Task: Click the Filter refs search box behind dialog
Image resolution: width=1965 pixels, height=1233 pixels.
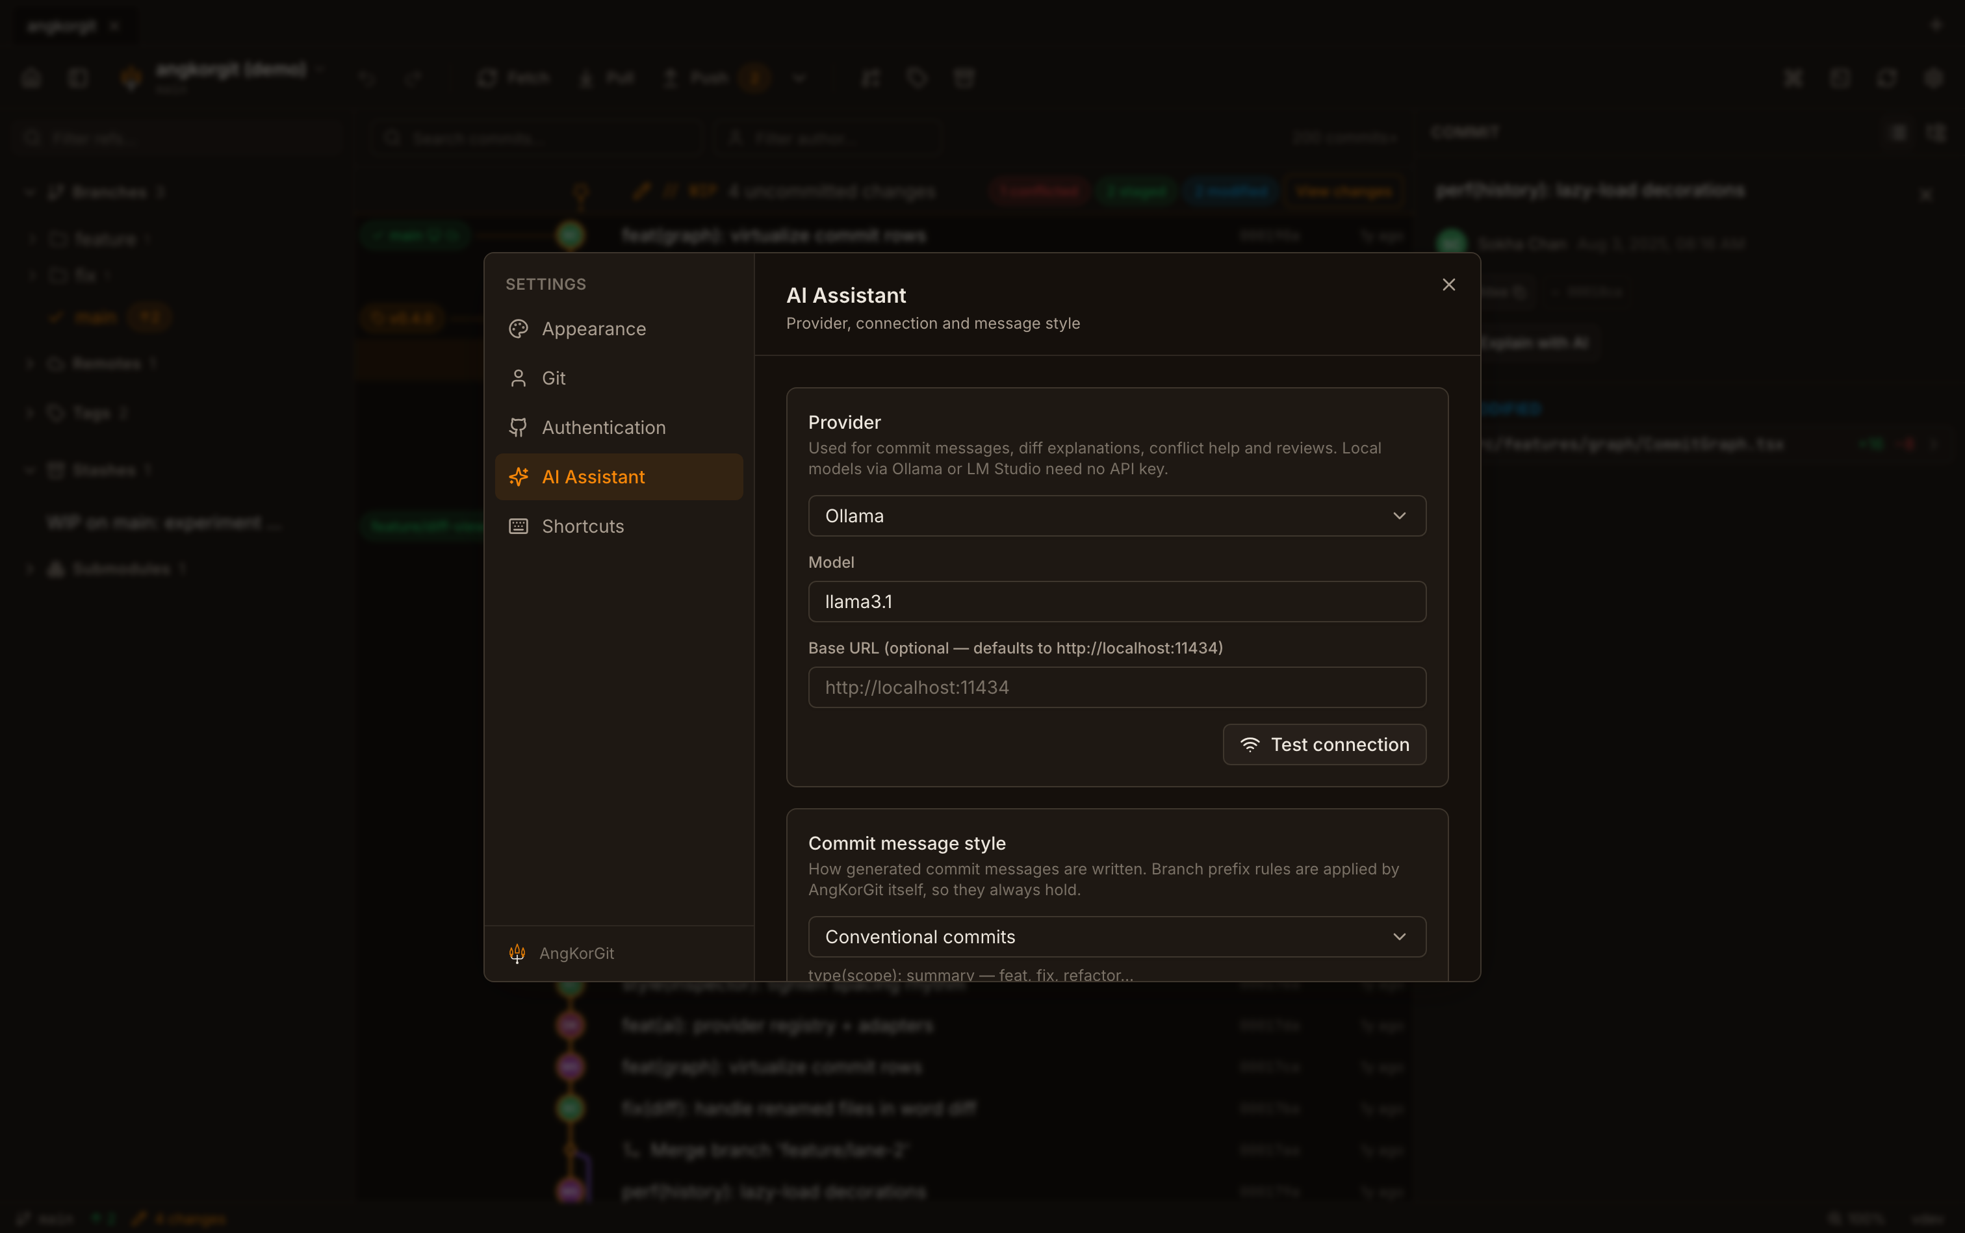Action: [178, 138]
